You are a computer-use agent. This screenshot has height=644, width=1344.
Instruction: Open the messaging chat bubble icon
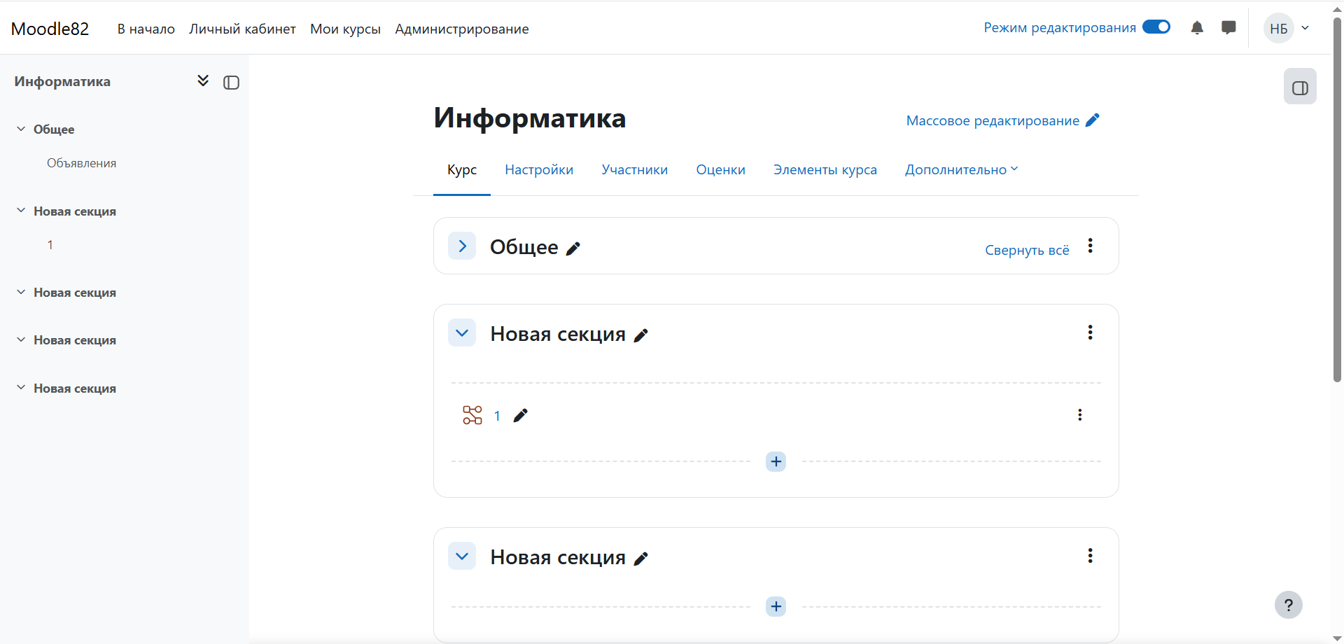click(1228, 28)
